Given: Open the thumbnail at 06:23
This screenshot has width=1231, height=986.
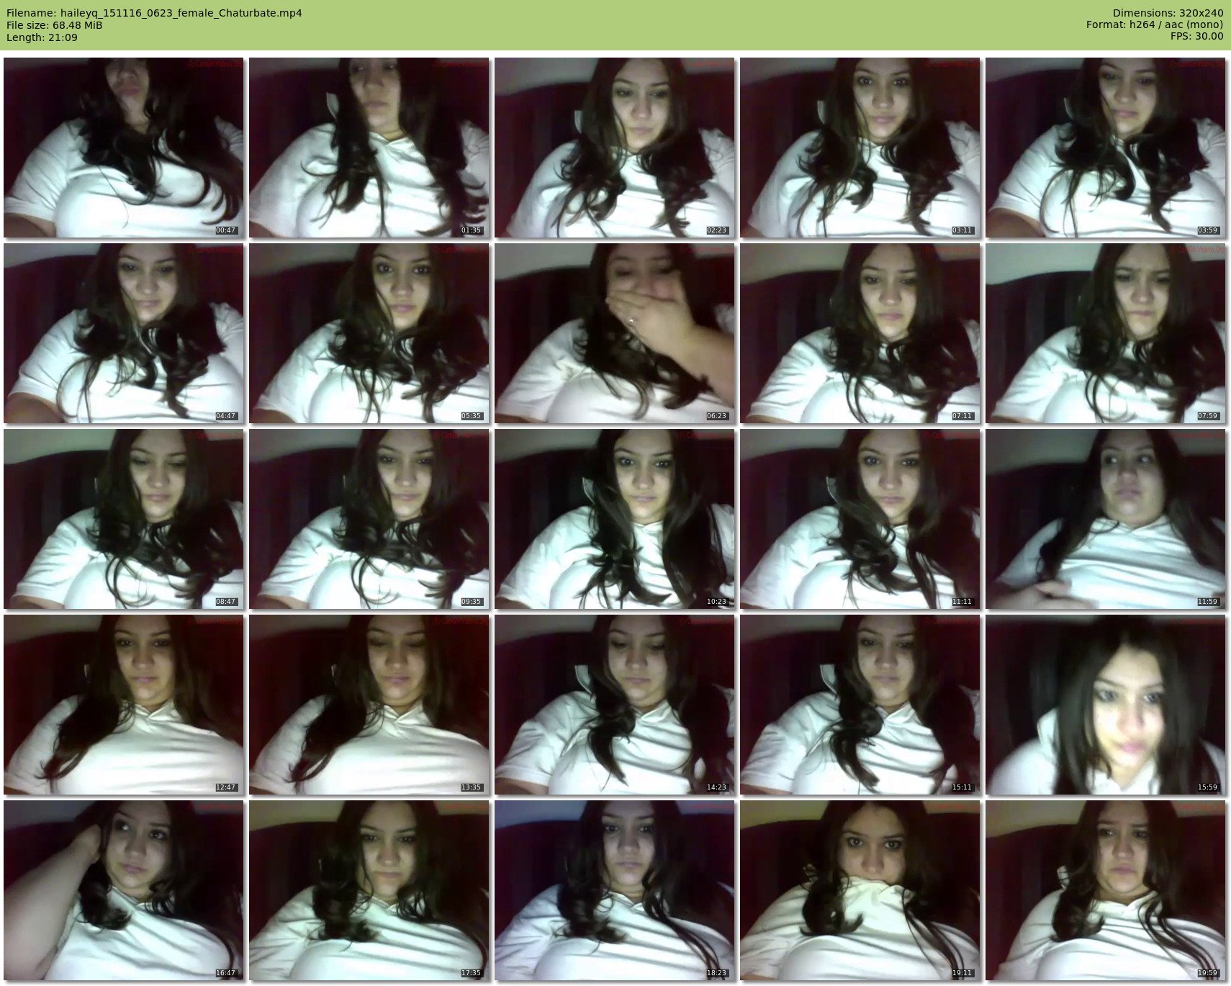Looking at the screenshot, I should pyautogui.click(x=615, y=333).
